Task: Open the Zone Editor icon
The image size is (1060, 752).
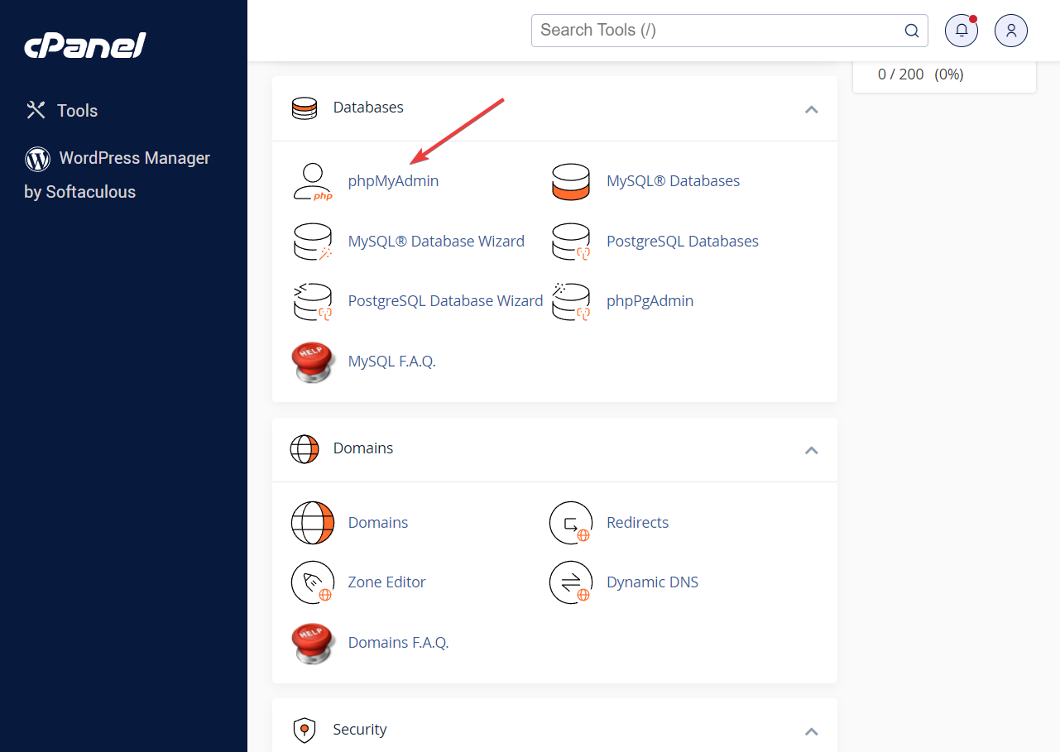Action: coord(313,582)
